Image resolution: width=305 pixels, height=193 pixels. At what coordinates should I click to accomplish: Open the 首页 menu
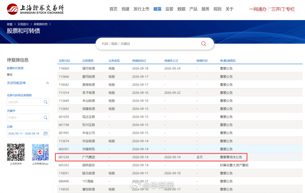pos(114,9)
